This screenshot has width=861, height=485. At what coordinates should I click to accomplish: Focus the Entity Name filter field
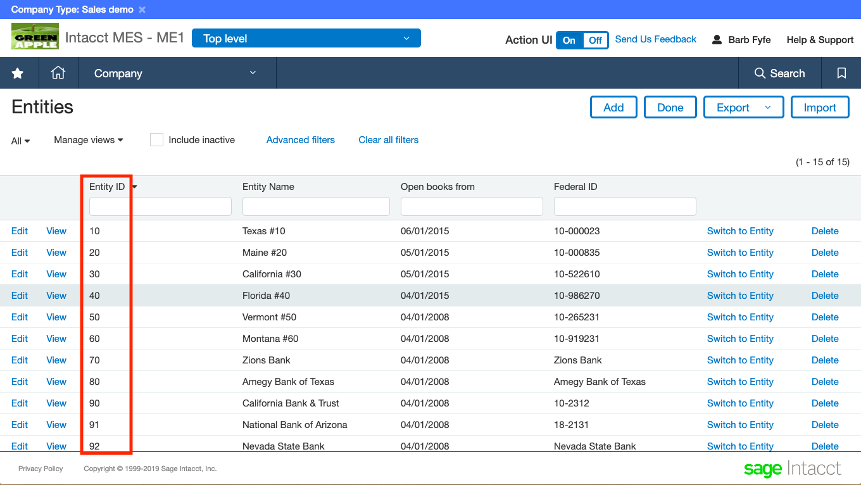click(316, 206)
